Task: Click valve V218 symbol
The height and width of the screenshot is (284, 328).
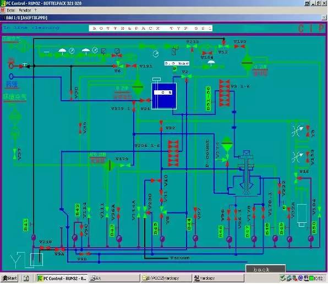Action: (45, 248)
